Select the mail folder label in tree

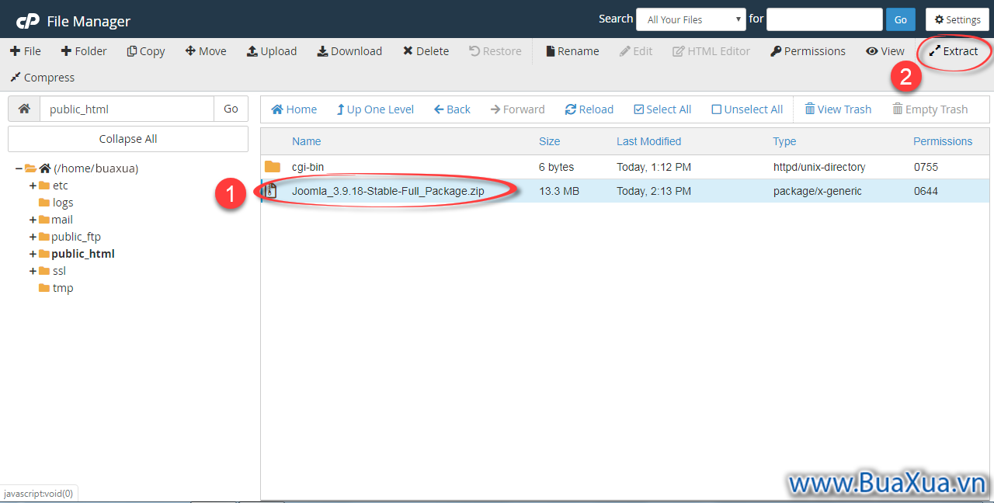(x=62, y=220)
